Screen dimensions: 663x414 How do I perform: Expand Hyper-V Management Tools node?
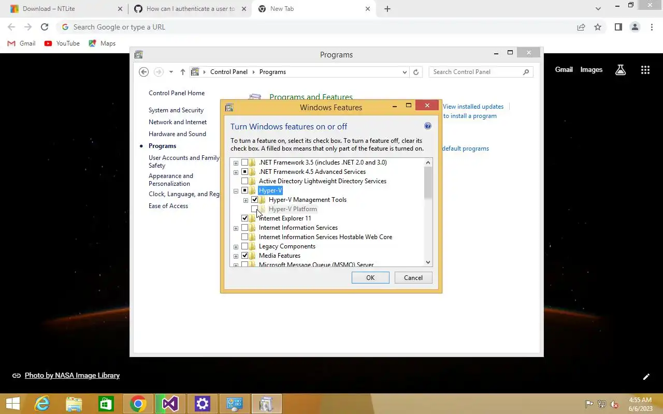pyautogui.click(x=246, y=200)
